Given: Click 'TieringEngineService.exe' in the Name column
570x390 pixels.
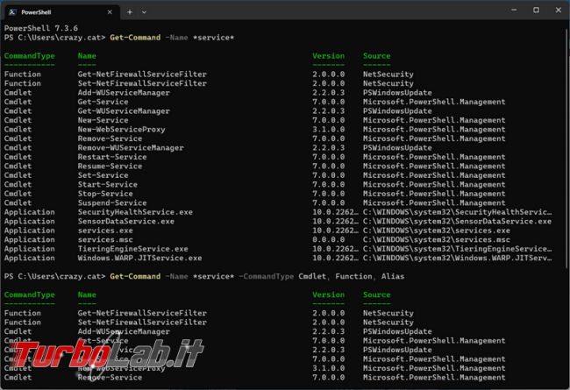Looking at the screenshot, I should pyautogui.click(x=132, y=249).
